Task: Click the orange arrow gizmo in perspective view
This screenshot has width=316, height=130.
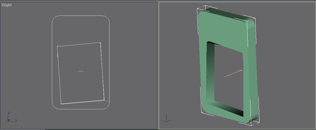Action: 233,73
